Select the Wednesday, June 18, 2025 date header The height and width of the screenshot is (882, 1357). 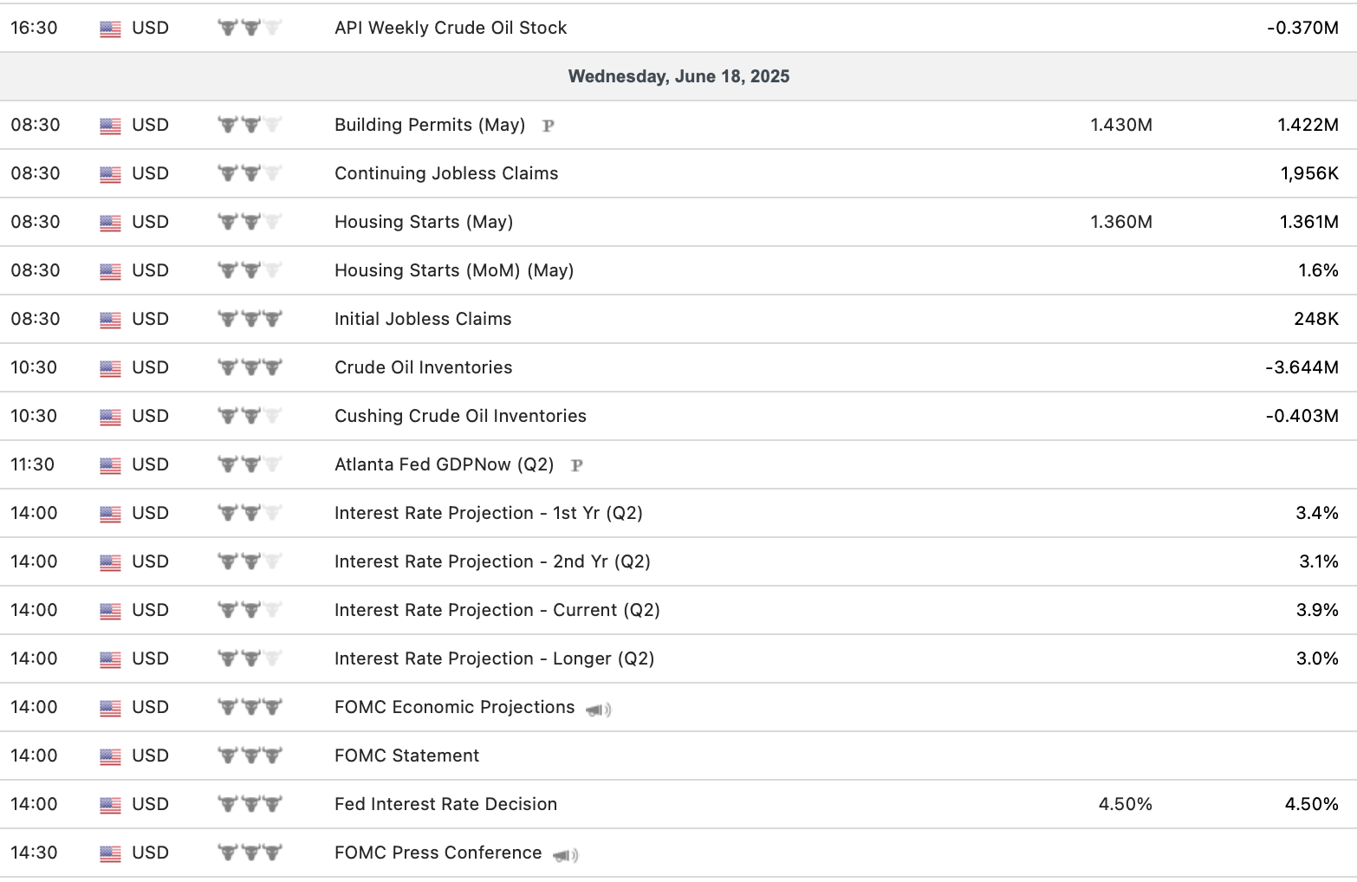[678, 76]
